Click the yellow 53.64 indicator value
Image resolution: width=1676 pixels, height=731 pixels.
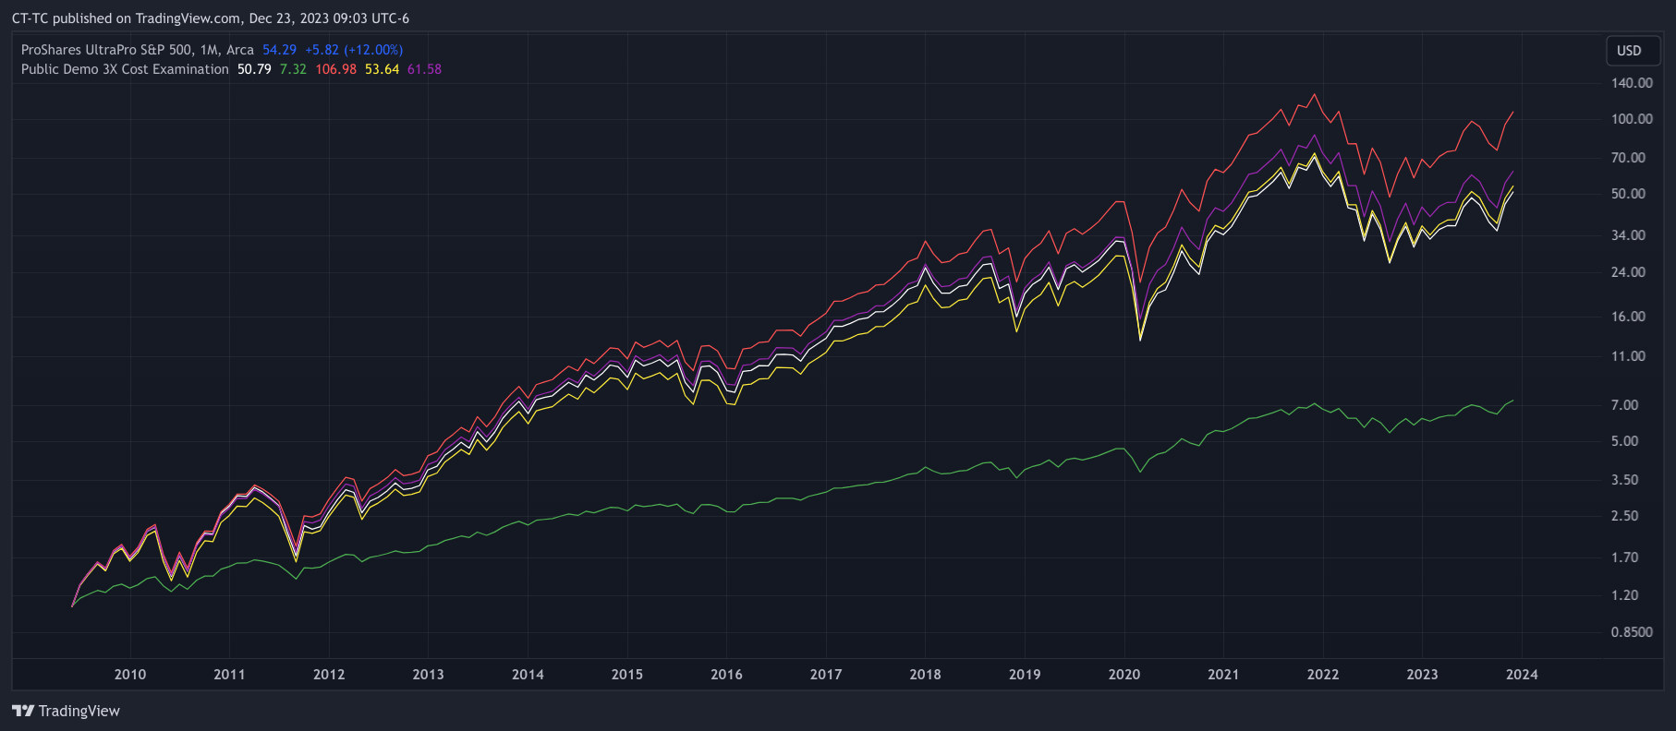pyautogui.click(x=382, y=69)
